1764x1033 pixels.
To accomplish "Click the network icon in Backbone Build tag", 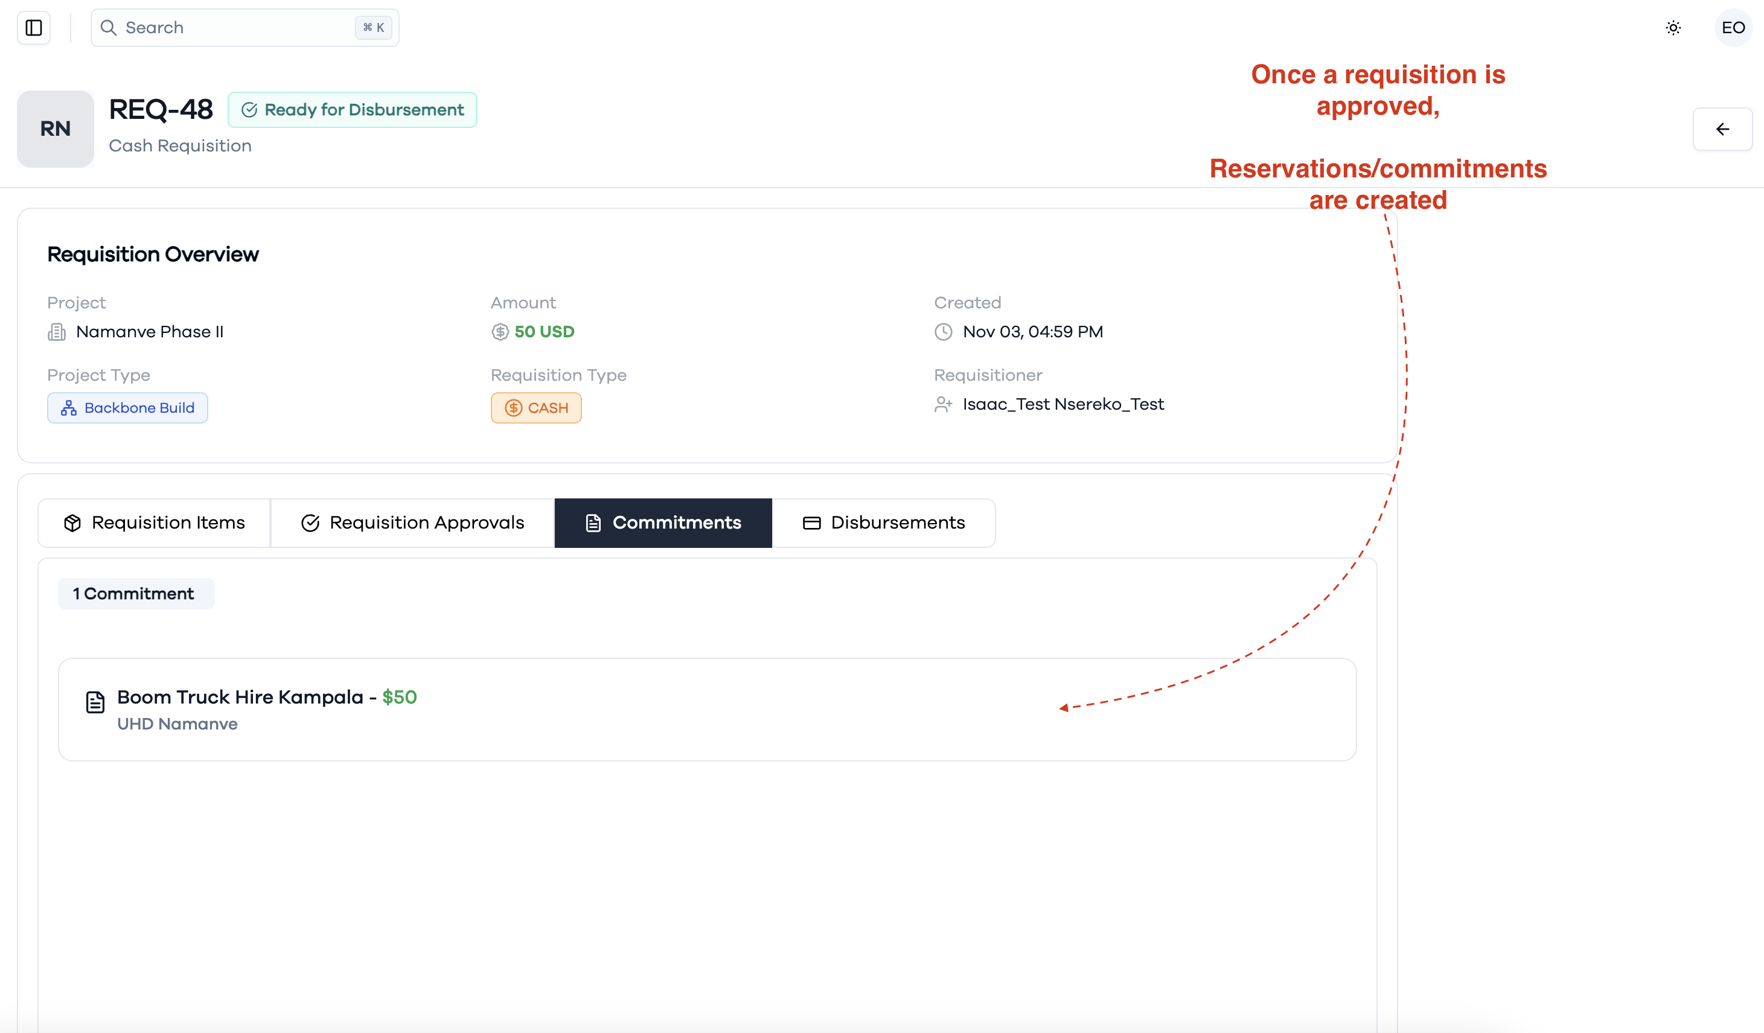I will pos(69,408).
